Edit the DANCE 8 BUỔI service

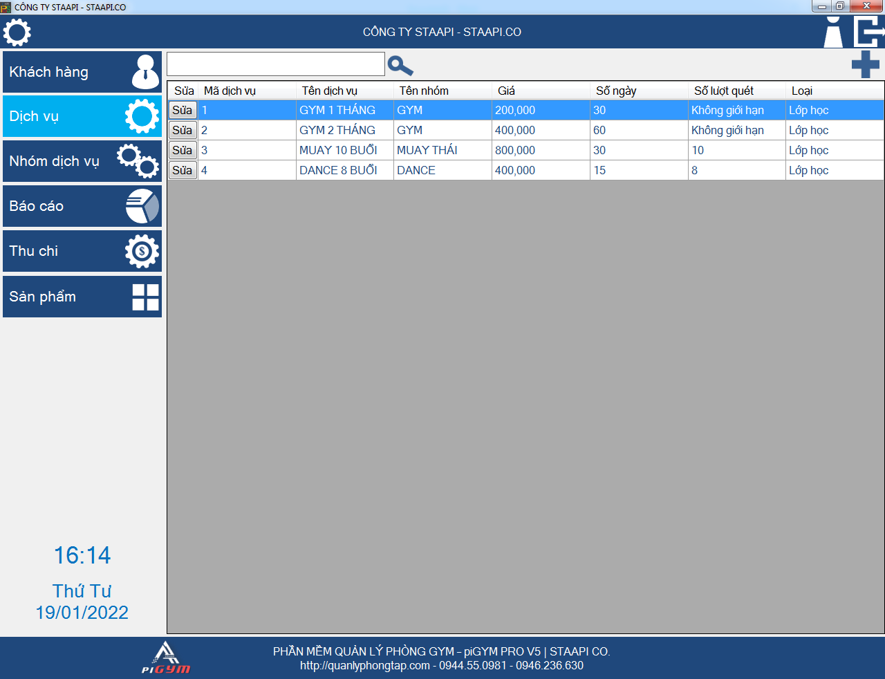point(183,170)
